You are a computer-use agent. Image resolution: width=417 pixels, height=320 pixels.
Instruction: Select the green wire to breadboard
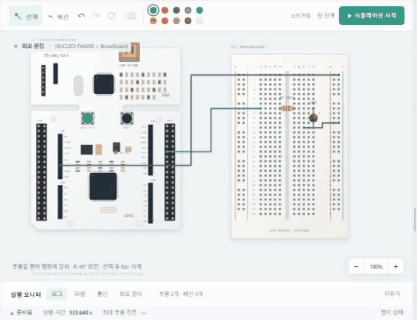(211, 130)
